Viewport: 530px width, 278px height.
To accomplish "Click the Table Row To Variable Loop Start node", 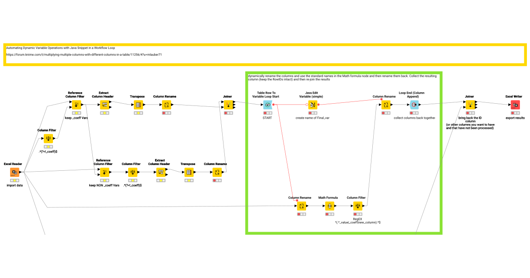I will tap(267, 105).
